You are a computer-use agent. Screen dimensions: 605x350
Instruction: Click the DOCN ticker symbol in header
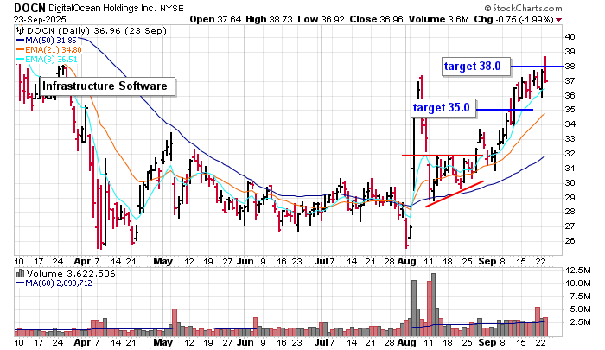point(29,7)
